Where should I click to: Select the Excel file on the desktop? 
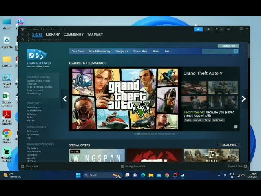pyautogui.click(x=7, y=99)
